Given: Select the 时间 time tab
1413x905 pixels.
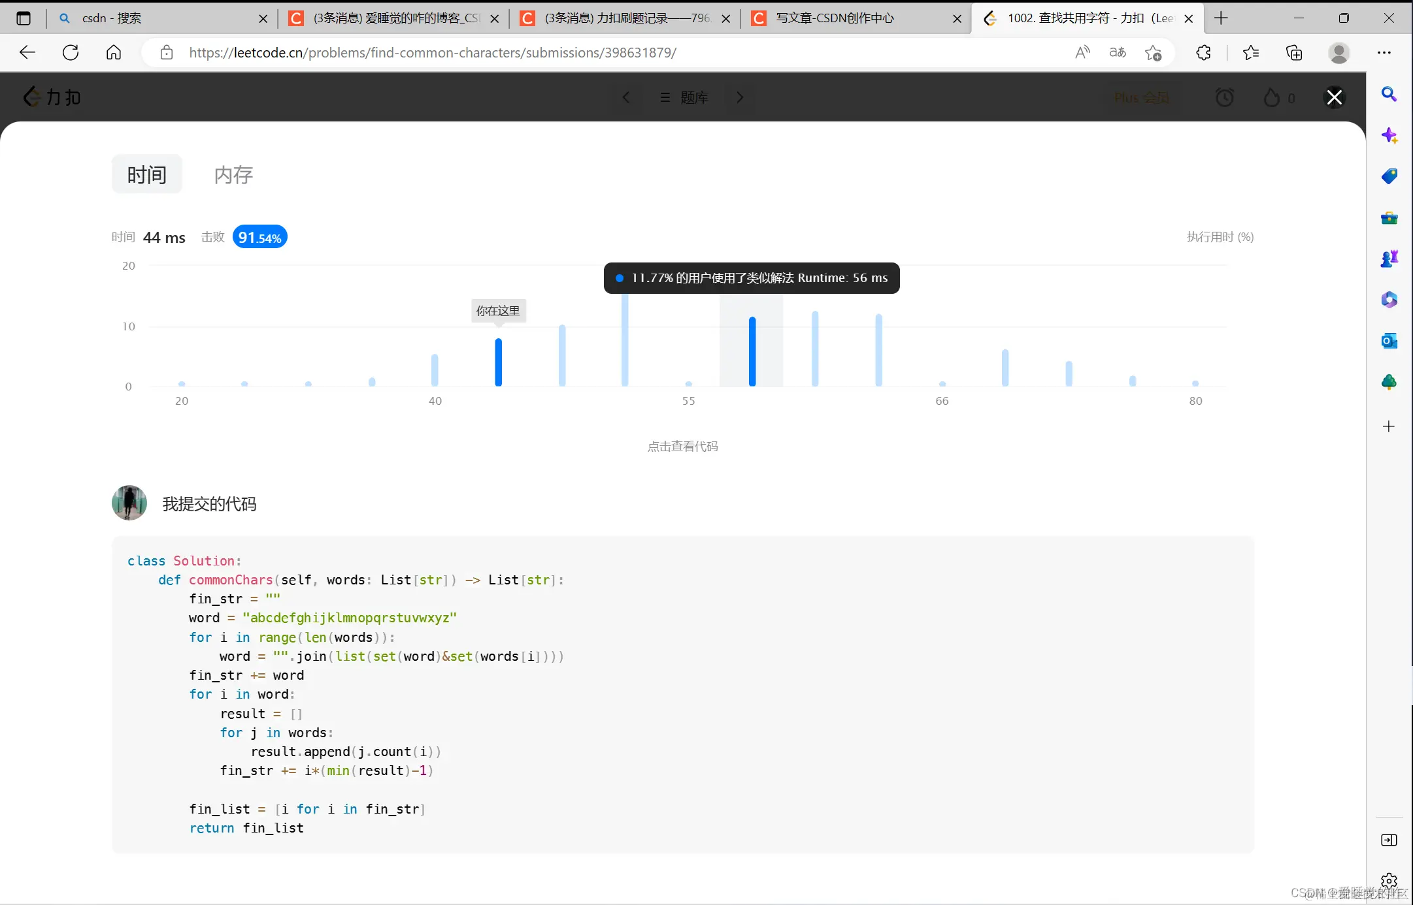Looking at the screenshot, I should pyautogui.click(x=146, y=175).
